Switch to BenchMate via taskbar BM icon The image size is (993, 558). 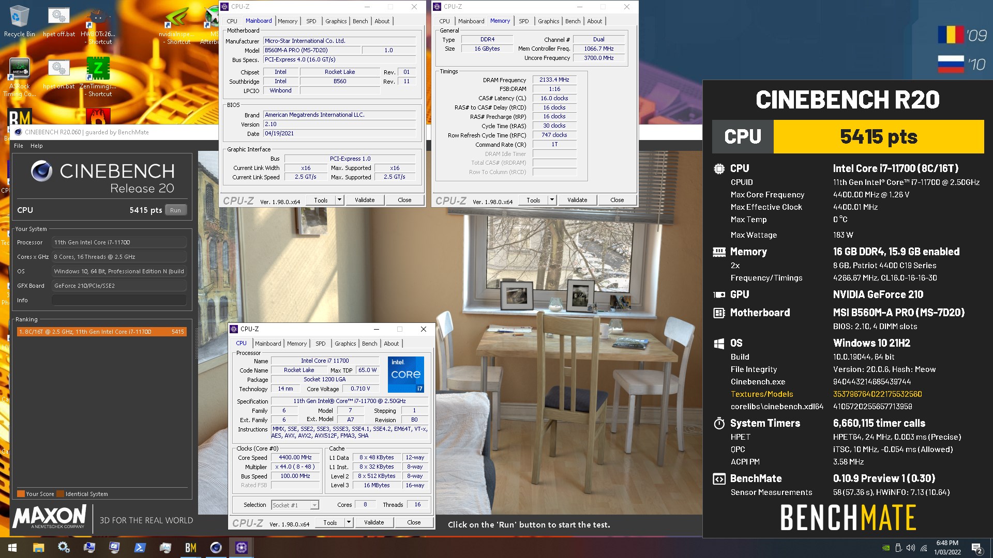point(191,548)
